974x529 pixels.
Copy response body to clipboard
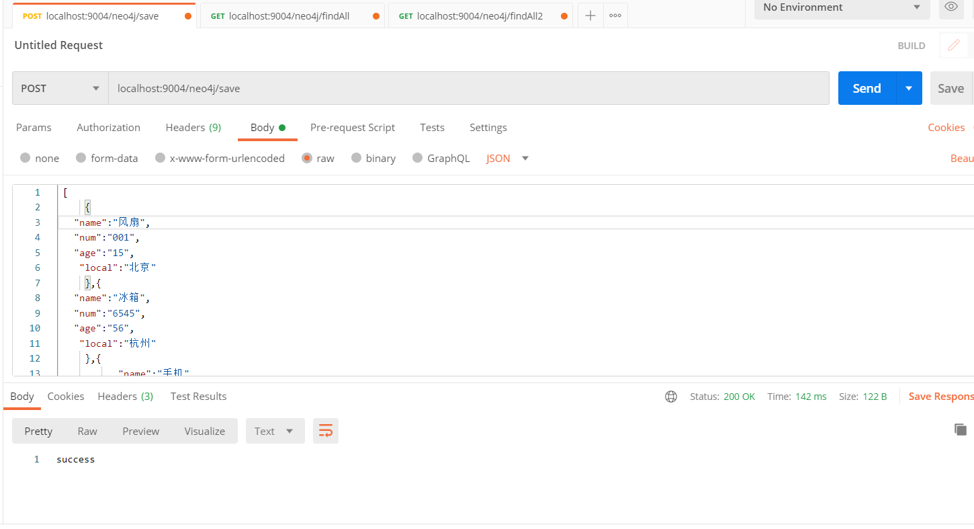coord(960,430)
